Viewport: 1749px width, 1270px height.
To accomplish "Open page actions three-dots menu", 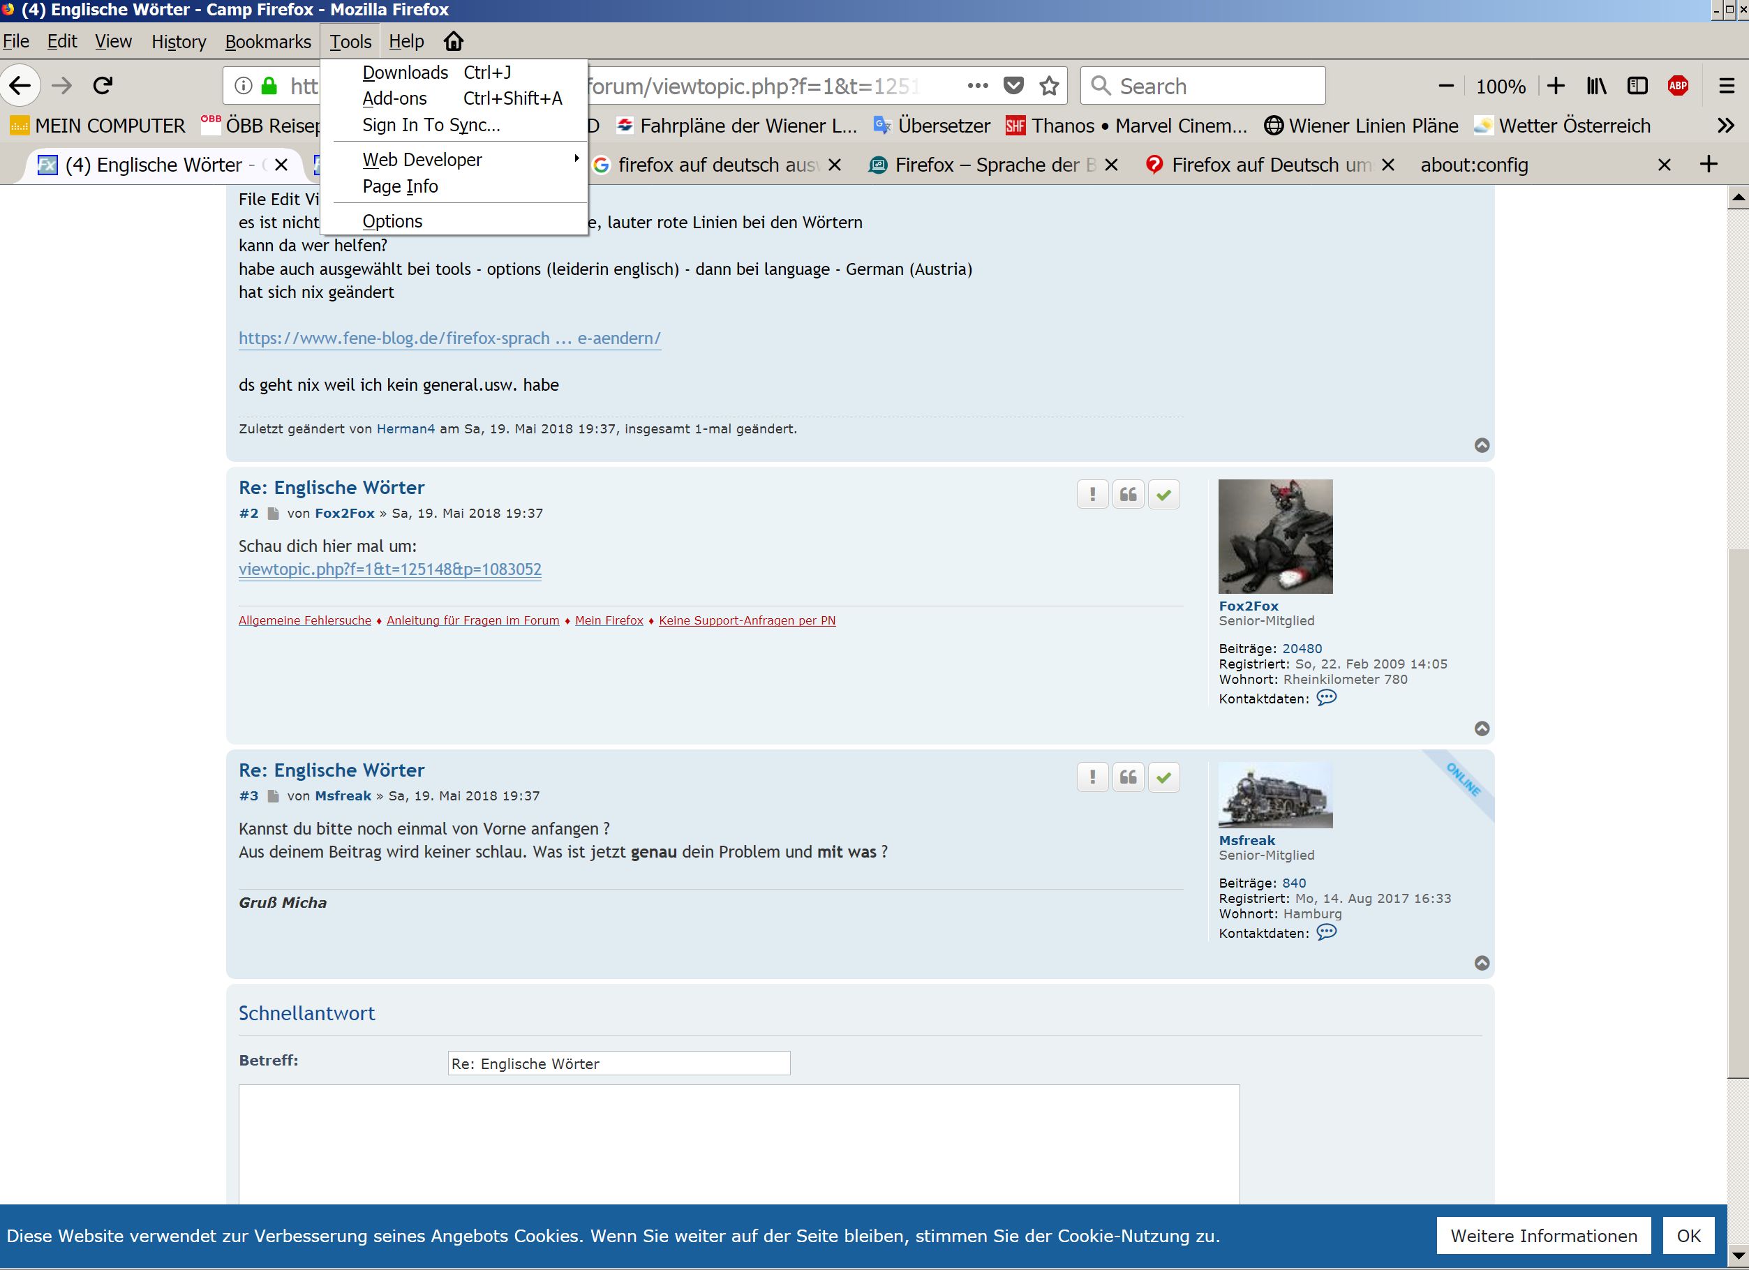I will [977, 86].
